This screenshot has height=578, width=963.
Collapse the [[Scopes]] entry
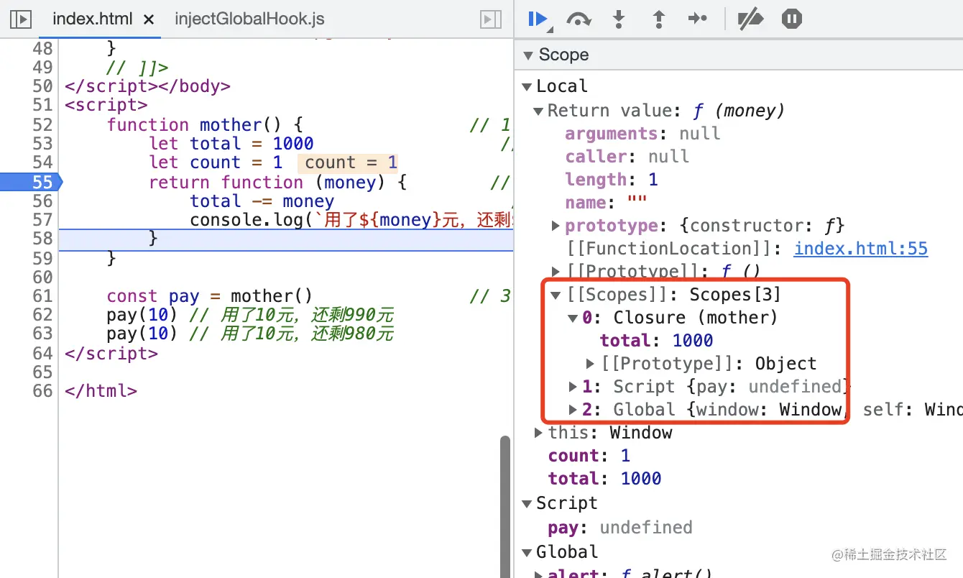click(556, 295)
